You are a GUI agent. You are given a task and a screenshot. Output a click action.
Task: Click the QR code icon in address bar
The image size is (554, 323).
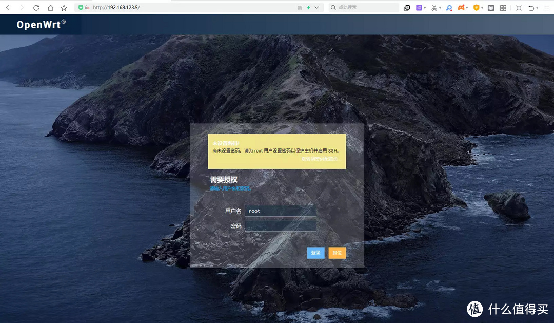coord(300,7)
